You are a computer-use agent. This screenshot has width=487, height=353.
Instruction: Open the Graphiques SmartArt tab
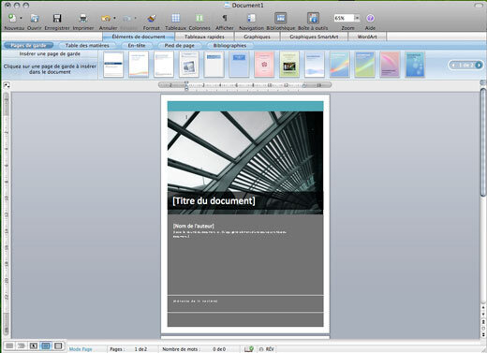pos(314,37)
